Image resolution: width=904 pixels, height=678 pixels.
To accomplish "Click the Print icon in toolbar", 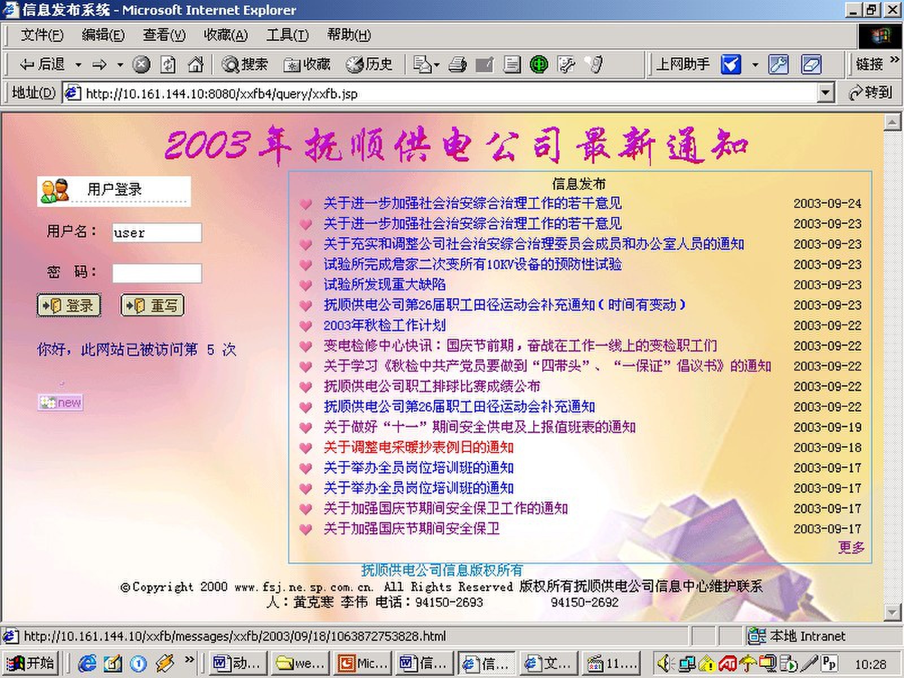I will [x=457, y=65].
